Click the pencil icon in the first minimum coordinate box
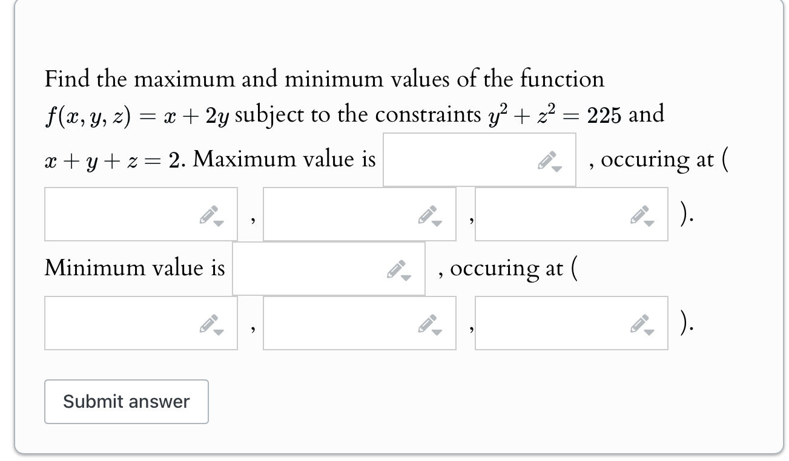Screen dimensions: 789x461 [x=208, y=322]
